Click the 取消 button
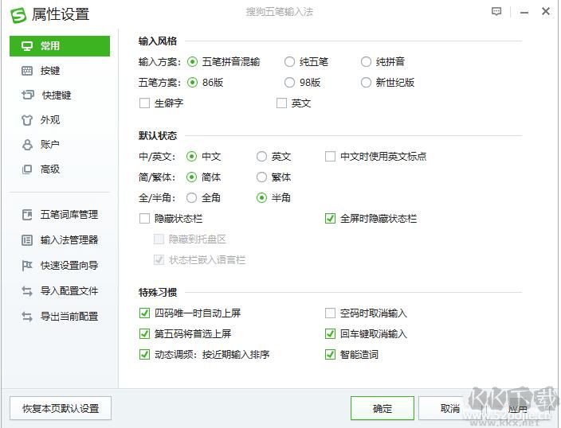Image resolution: width=561 pixels, height=428 pixels. [449, 408]
